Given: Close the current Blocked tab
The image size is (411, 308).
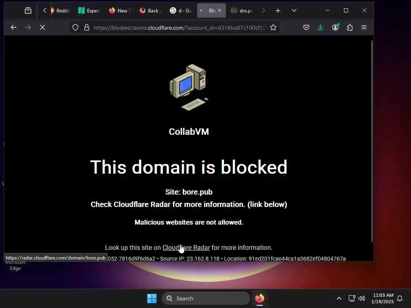Looking at the screenshot, I should point(220,10).
